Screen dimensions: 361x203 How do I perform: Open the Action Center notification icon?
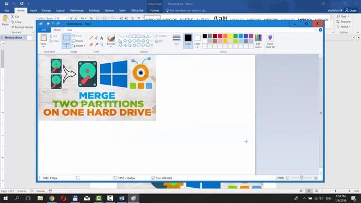(x=354, y=198)
